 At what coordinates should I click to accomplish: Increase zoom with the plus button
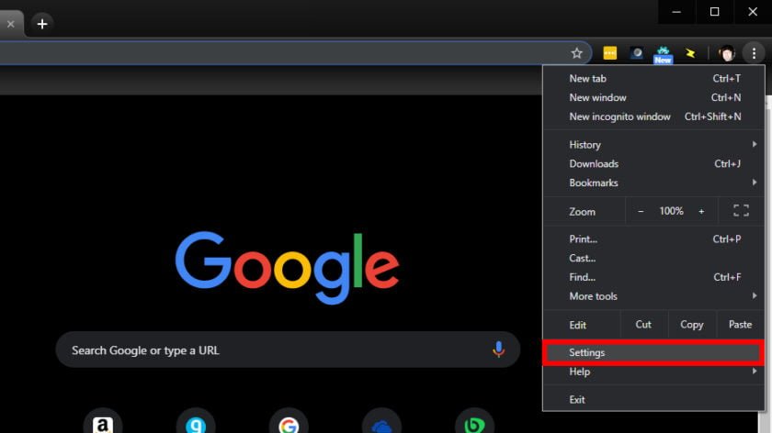(x=701, y=211)
